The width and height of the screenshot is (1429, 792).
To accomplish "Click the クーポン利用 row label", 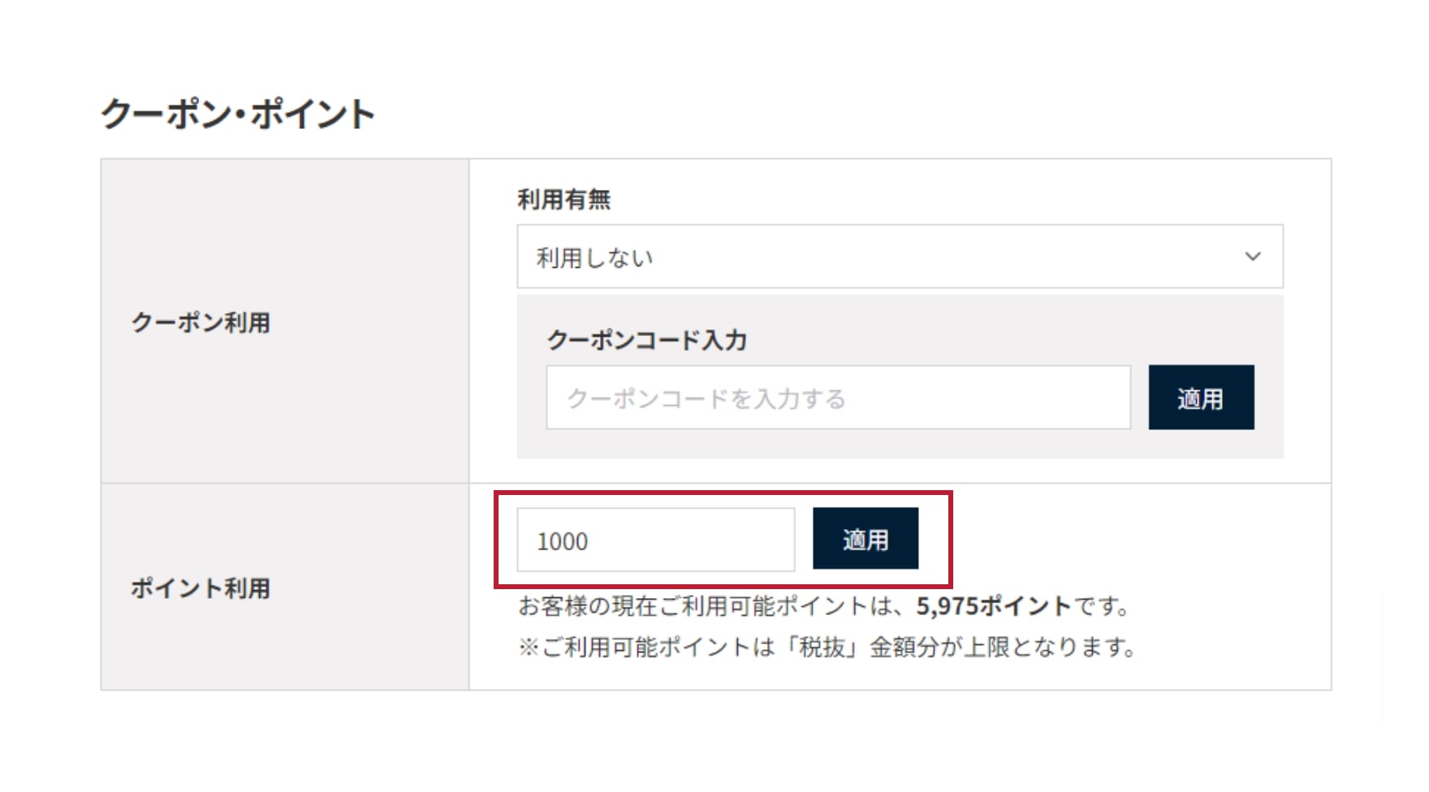I will (x=201, y=322).
